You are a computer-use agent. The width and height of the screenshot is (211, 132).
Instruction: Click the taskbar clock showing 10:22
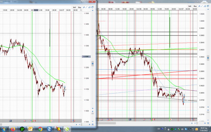[204, 129]
